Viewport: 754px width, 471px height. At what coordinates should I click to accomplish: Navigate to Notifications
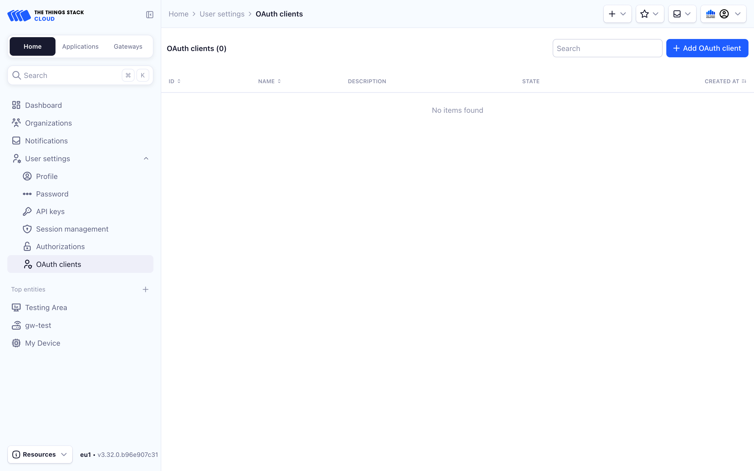[46, 141]
